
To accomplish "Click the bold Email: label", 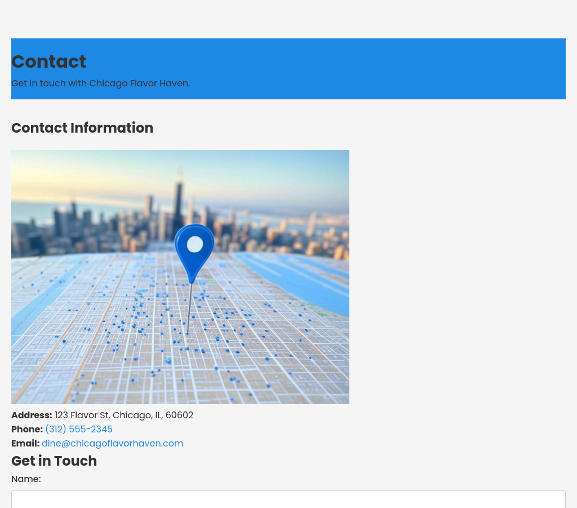I will point(25,444).
